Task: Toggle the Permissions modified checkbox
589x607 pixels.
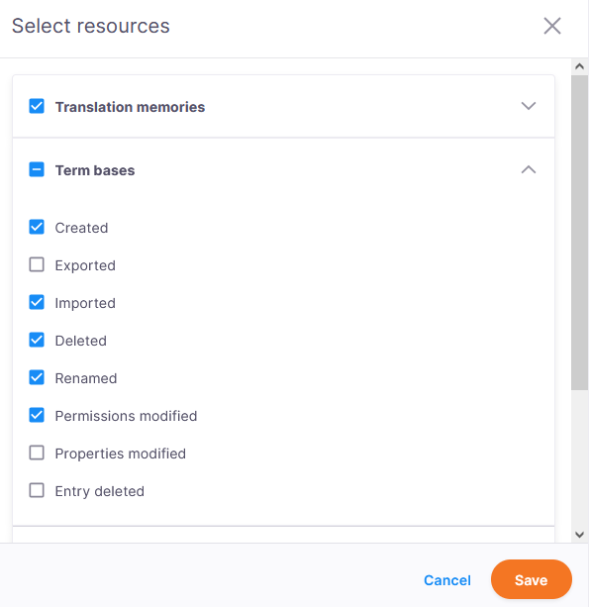Action: (37, 415)
